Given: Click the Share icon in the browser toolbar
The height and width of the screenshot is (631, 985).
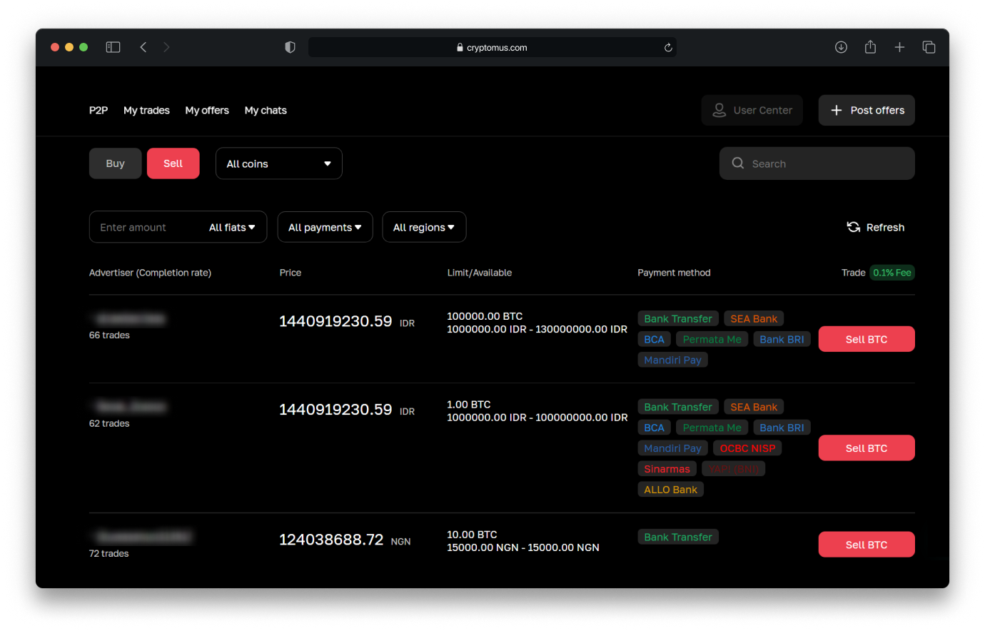Looking at the screenshot, I should coord(870,46).
